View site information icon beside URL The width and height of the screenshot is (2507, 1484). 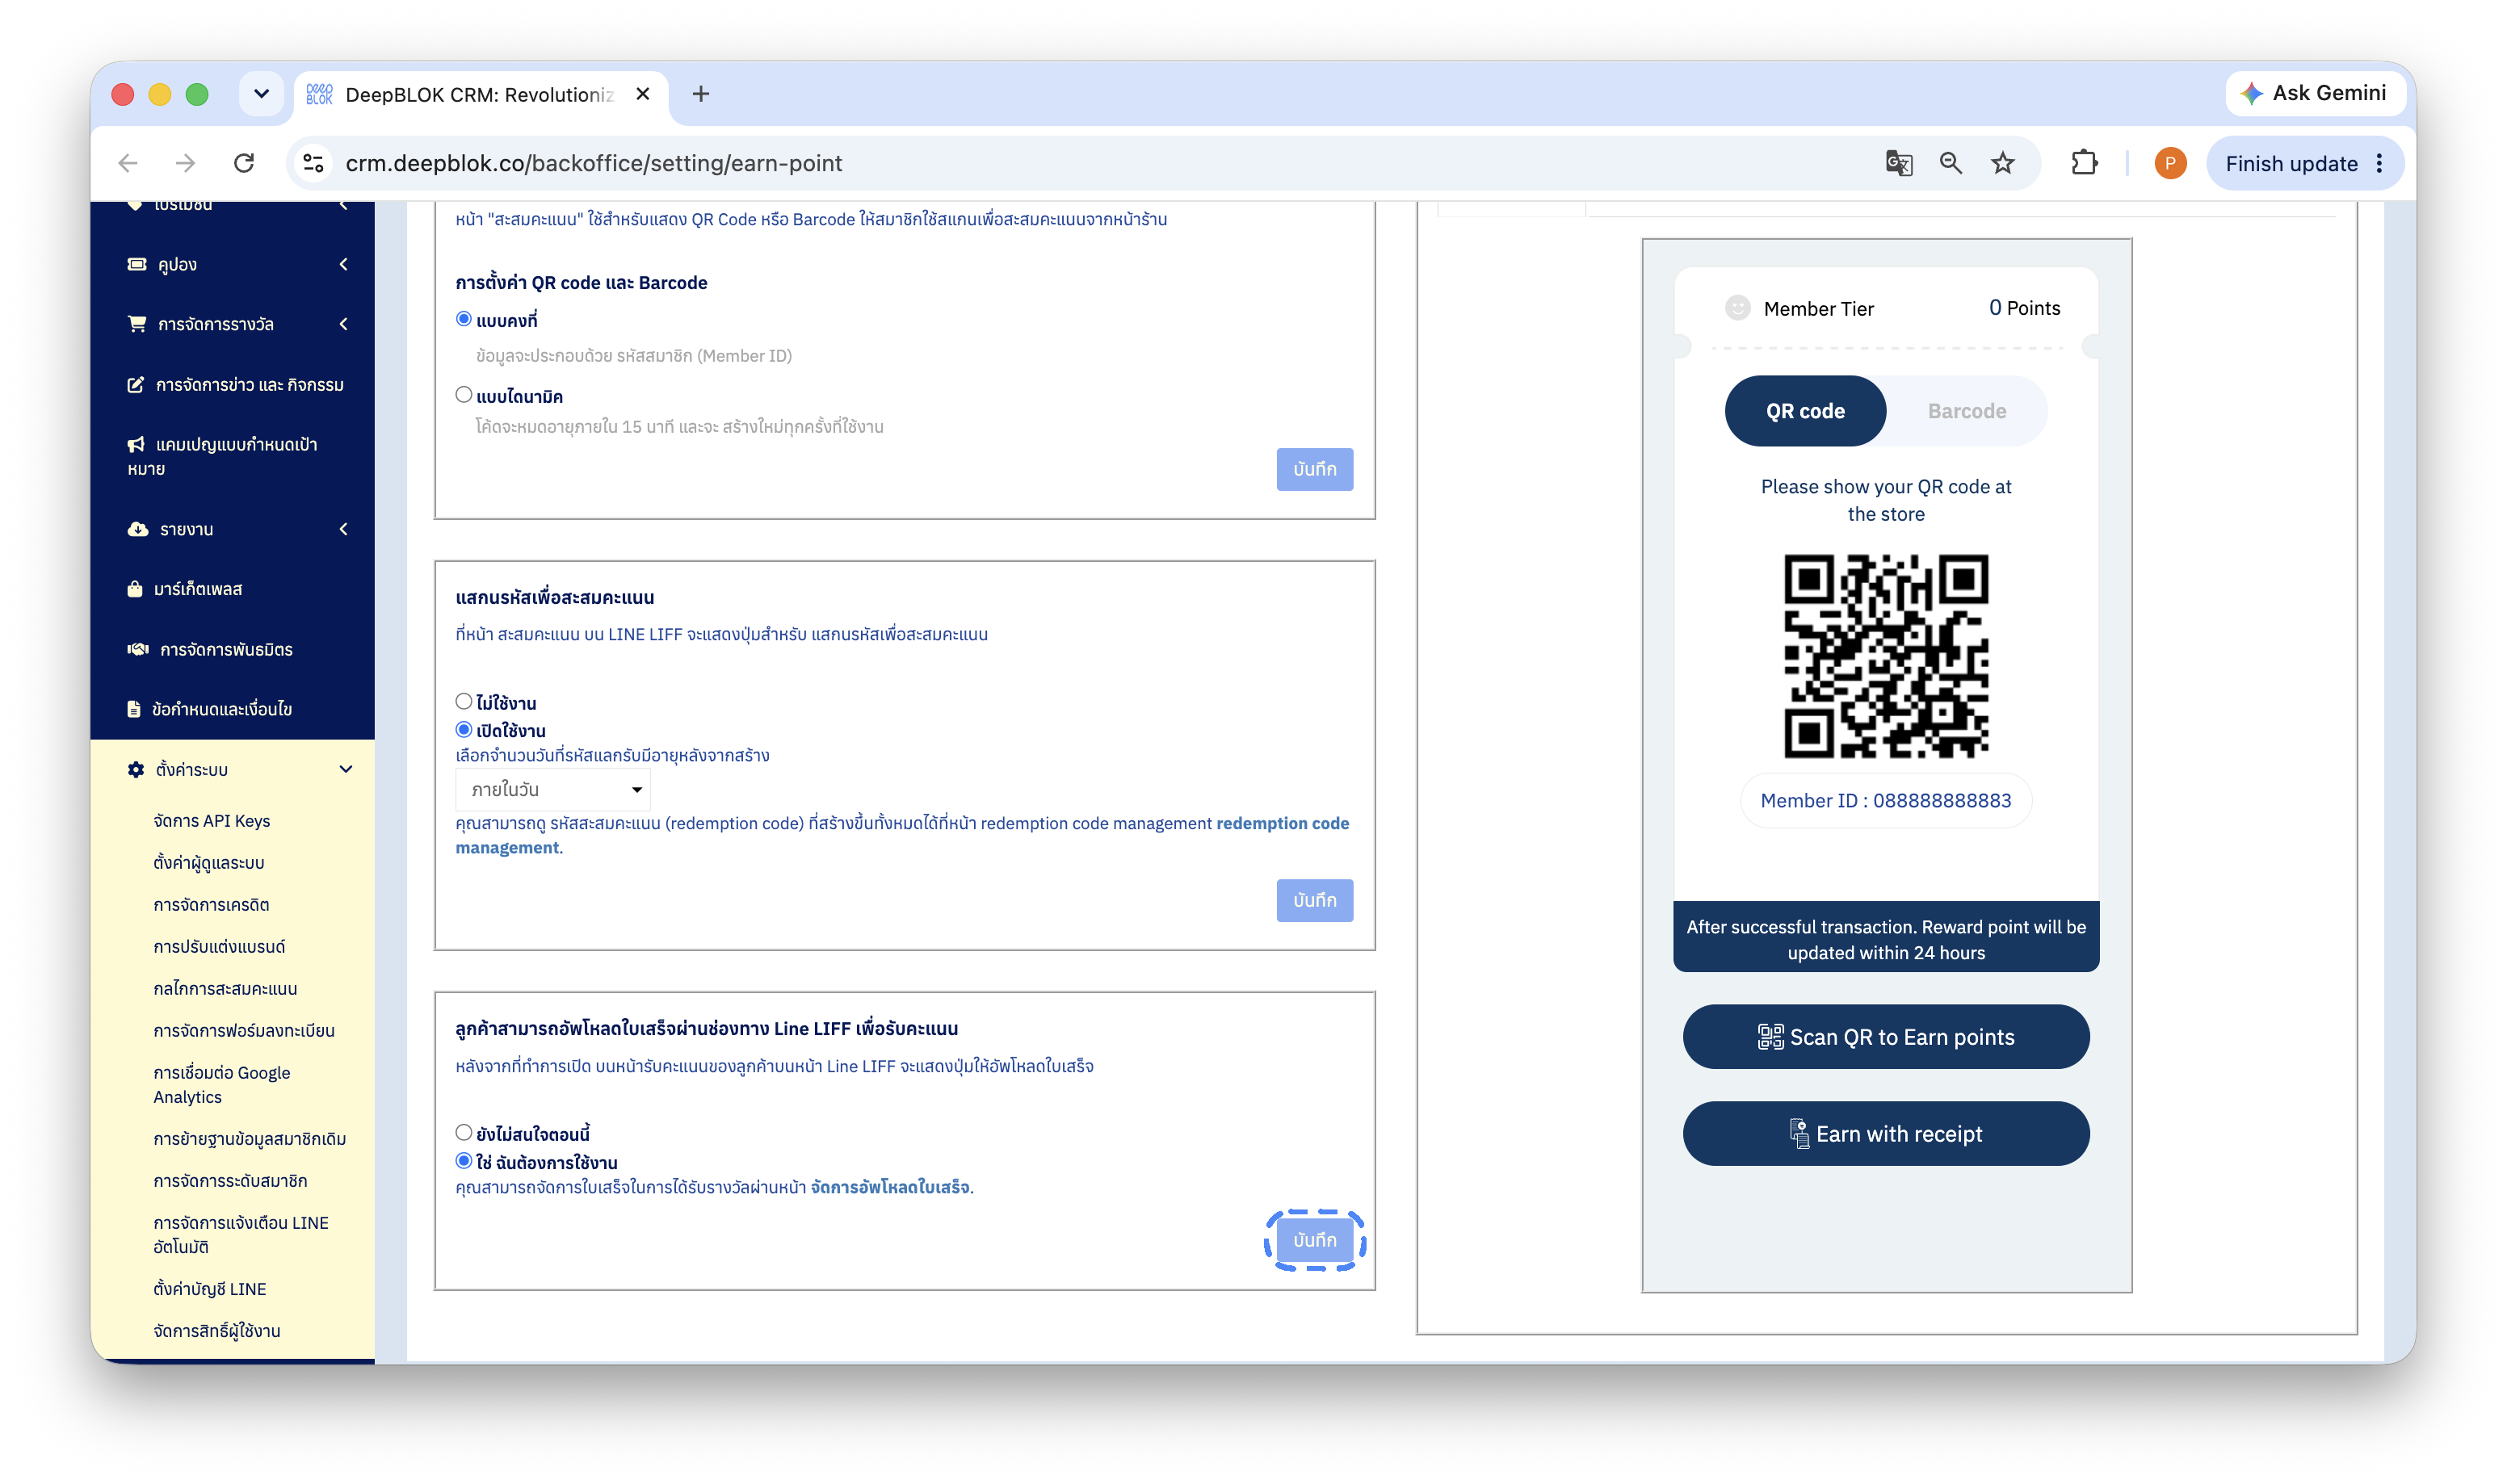coord(313,163)
